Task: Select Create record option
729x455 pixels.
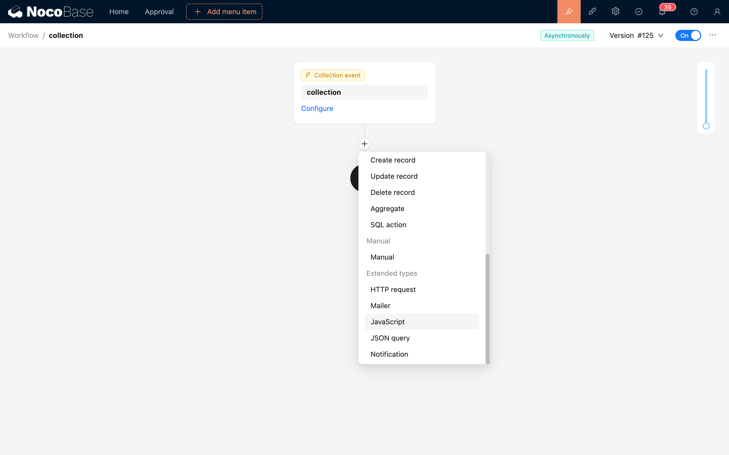Action: [x=393, y=160]
